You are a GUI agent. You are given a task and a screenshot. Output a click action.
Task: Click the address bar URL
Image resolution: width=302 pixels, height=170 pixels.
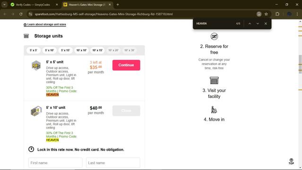104,14
